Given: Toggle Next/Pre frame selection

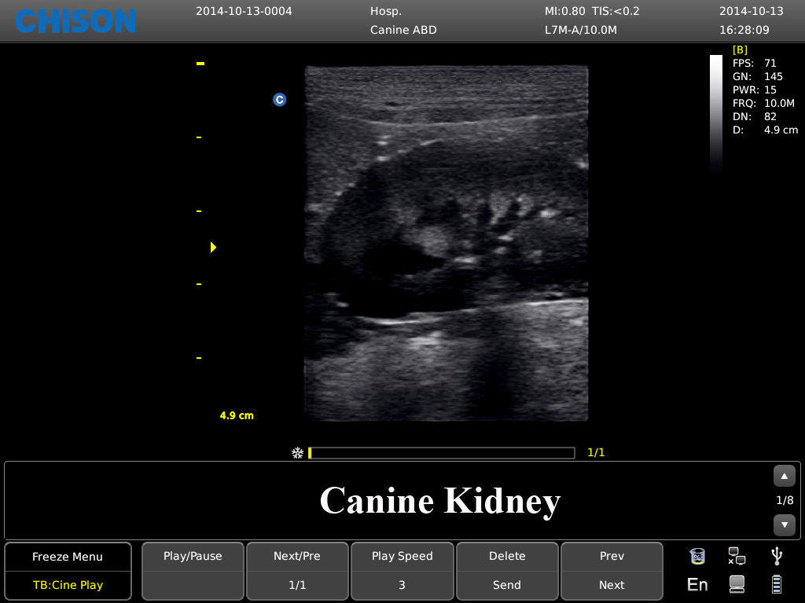Looking at the screenshot, I should (x=297, y=556).
